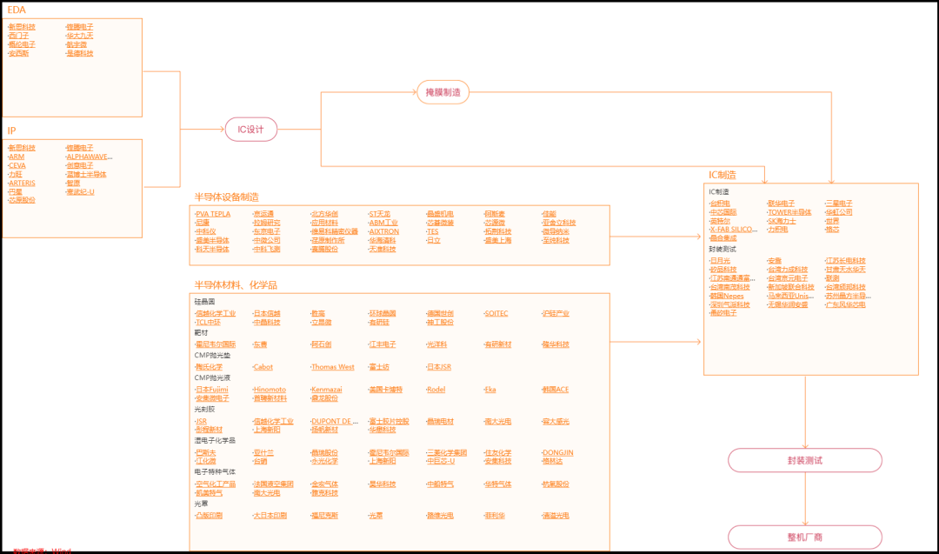Click the 中微公司 link
939x554 pixels.
[x=267, y=241]
